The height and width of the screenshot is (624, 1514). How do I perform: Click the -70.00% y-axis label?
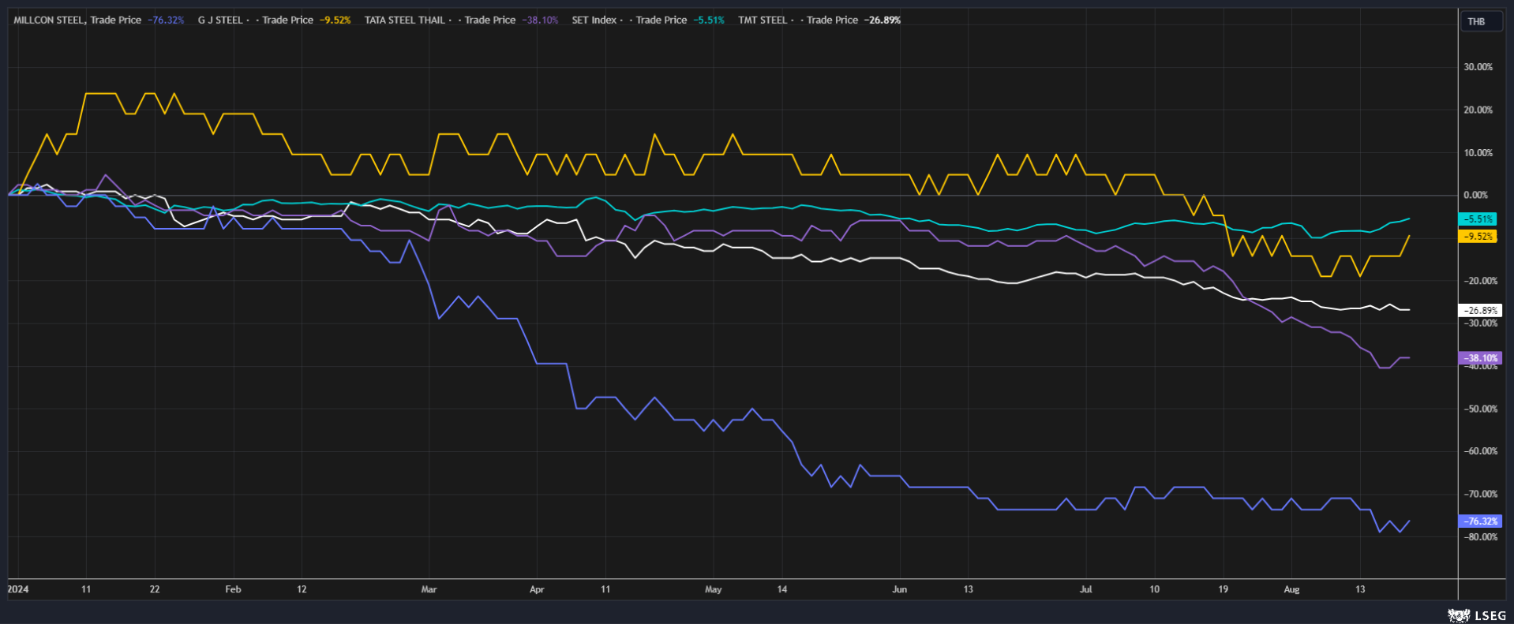tap(1479, 495)
